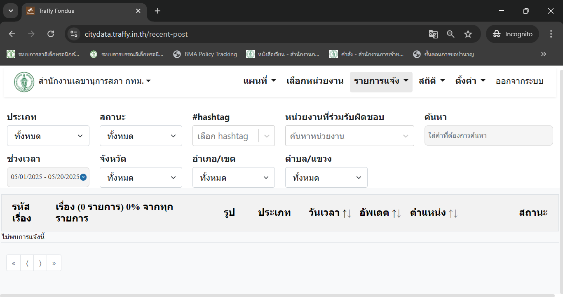Open bookmark ระบบการลาอิเล็กทรอนิกส์
563x297 pixels.
(44, 54)
